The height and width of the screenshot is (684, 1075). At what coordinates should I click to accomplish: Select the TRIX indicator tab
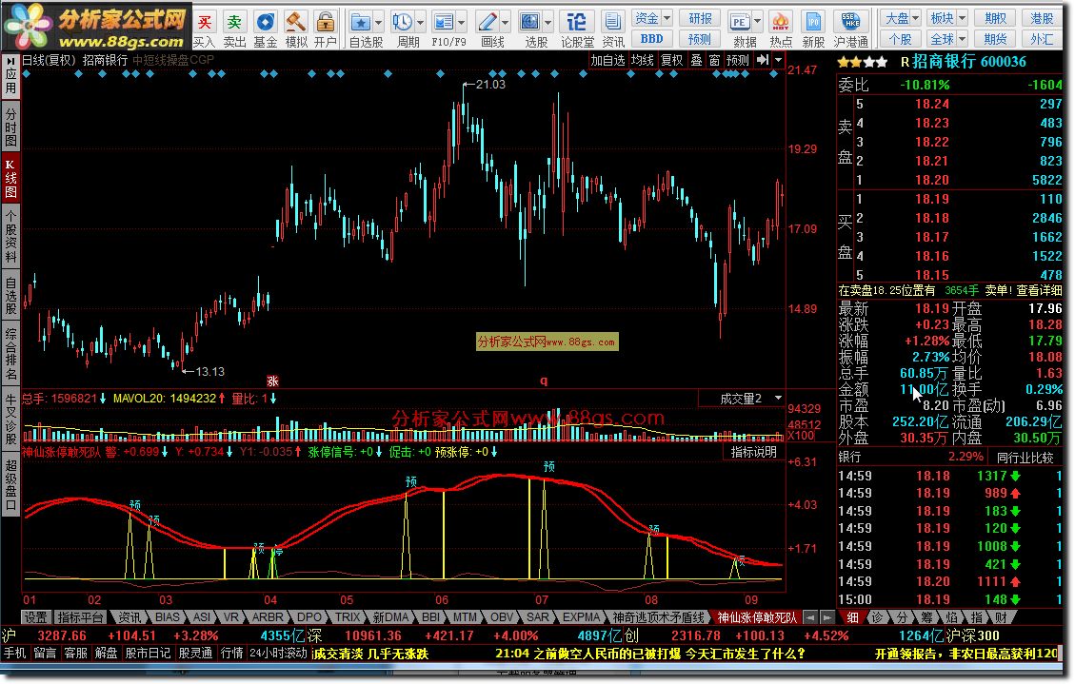[348, 616]
